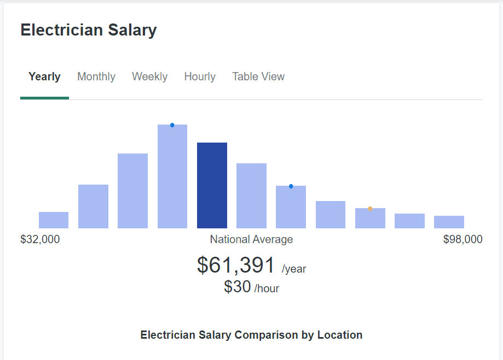Click the dark blue national average bar
Screen dimensions: 503x360
212,186
